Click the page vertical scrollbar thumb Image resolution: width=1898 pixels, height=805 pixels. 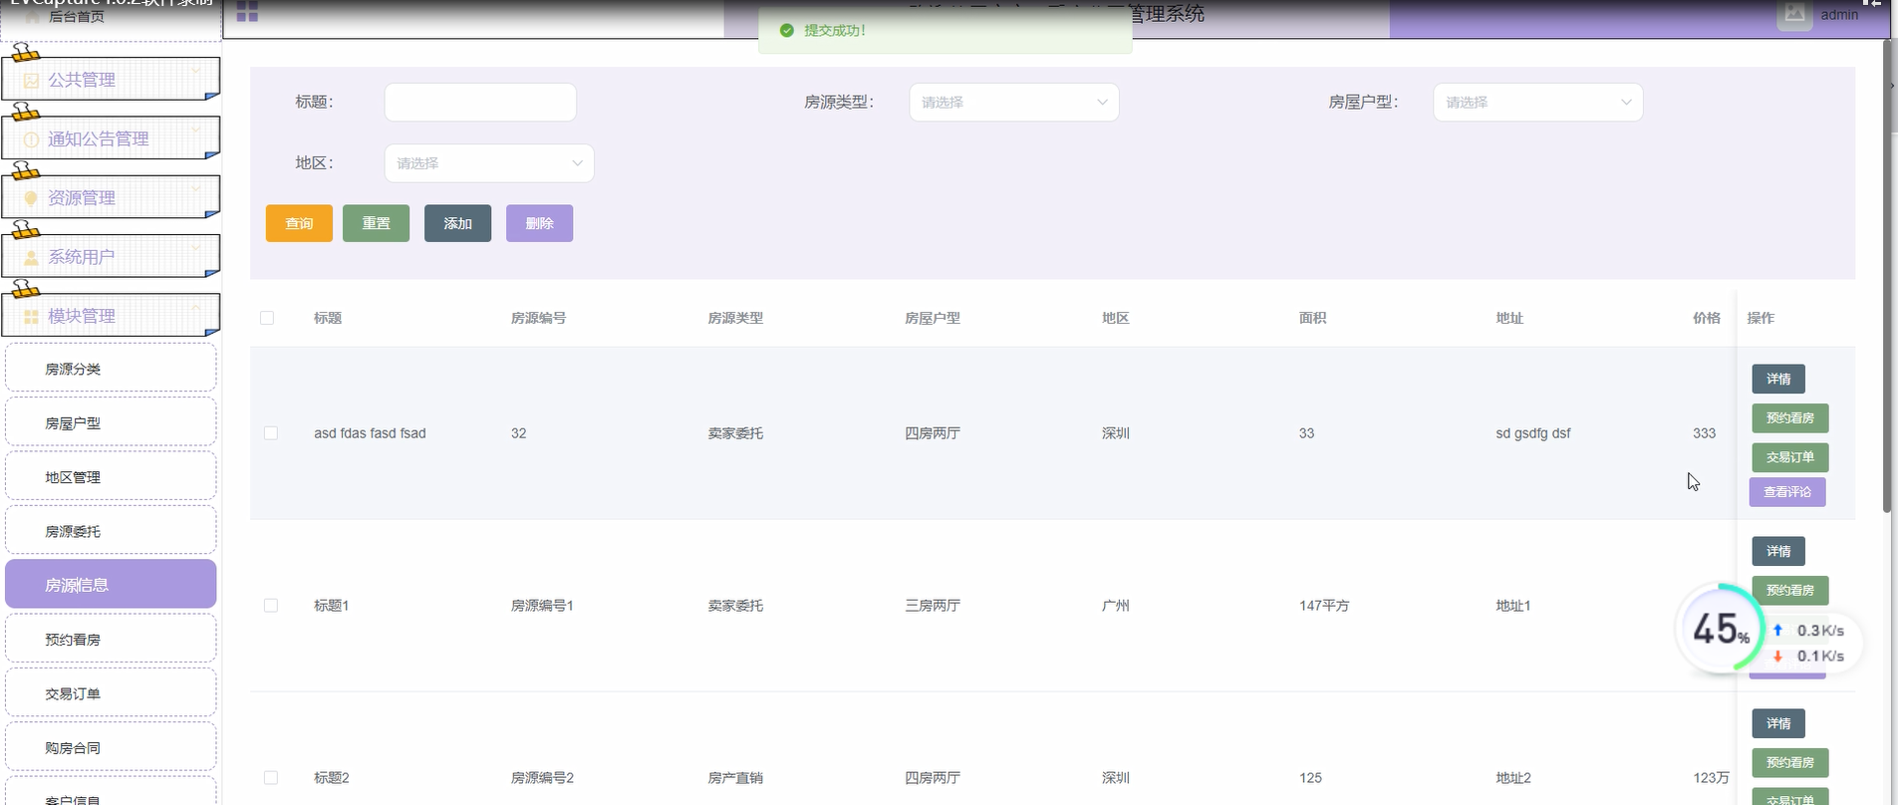[x=1887, y=276]
